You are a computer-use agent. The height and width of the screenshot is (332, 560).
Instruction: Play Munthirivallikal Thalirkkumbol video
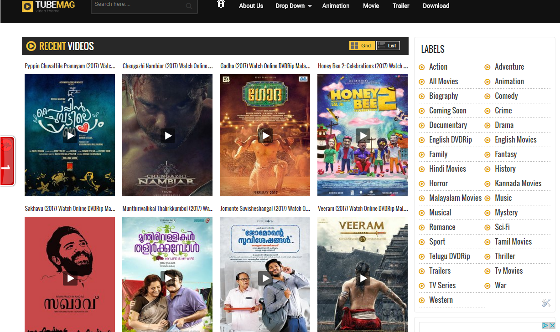(168, 278)
